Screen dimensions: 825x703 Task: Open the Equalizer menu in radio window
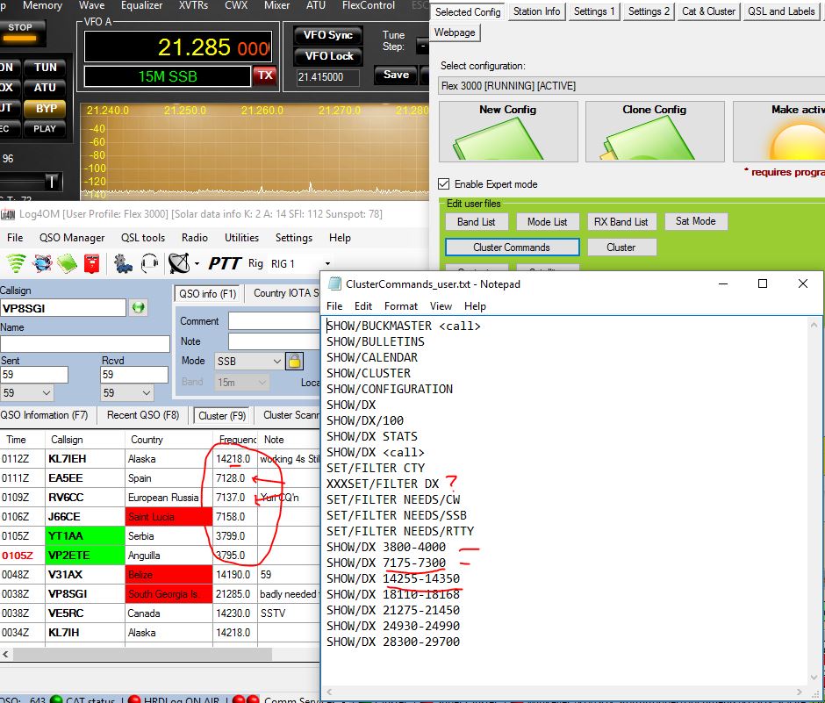click(x=141, y=5)
